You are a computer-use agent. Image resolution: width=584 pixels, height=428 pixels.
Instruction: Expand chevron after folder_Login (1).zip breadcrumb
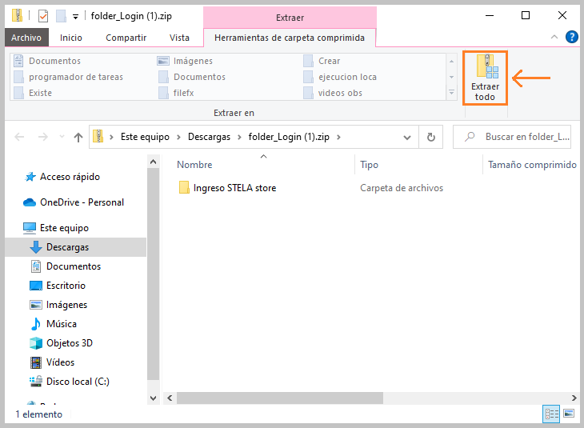point(338,137)
